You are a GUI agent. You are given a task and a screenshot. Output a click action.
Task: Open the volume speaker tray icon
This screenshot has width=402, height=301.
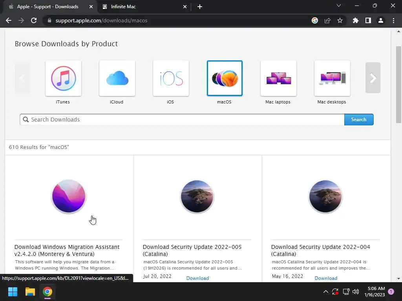pyautogui.click(x=356, y=292)
